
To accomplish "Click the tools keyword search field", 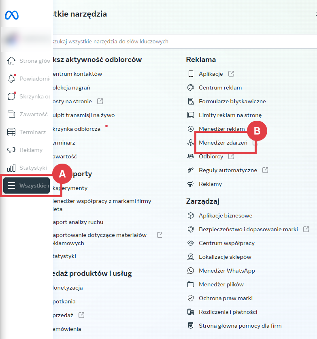I will pyautogui.click(x=178, y=41).
